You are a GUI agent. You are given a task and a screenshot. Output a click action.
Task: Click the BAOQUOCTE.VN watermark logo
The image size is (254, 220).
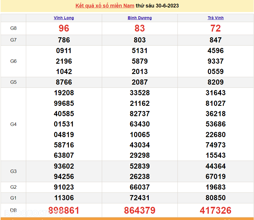pyautogui.click(x=33, y=213)
